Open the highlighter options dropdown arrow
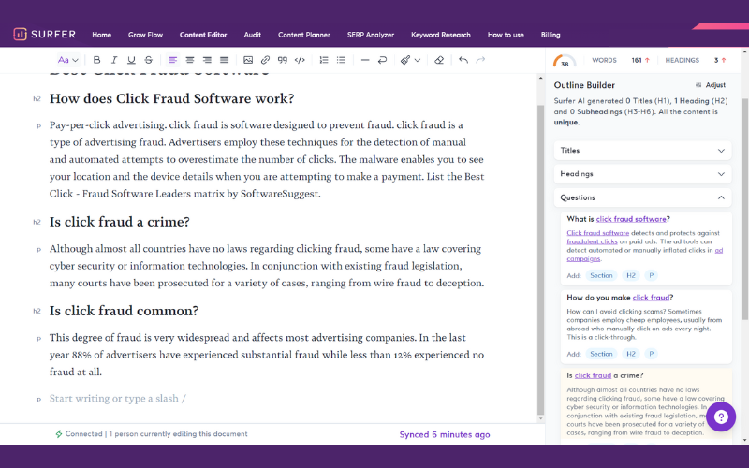Screen dimensions: 749x468 pos(418,60)
